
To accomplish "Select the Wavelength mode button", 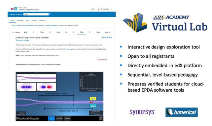I will coord(67,118).
